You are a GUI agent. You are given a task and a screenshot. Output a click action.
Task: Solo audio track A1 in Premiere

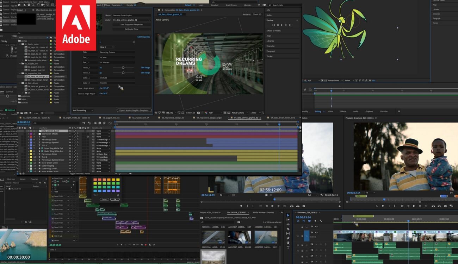point(321,245)
